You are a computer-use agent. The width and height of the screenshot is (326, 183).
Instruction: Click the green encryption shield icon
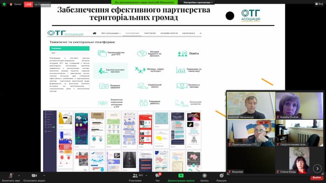[4, 4]
